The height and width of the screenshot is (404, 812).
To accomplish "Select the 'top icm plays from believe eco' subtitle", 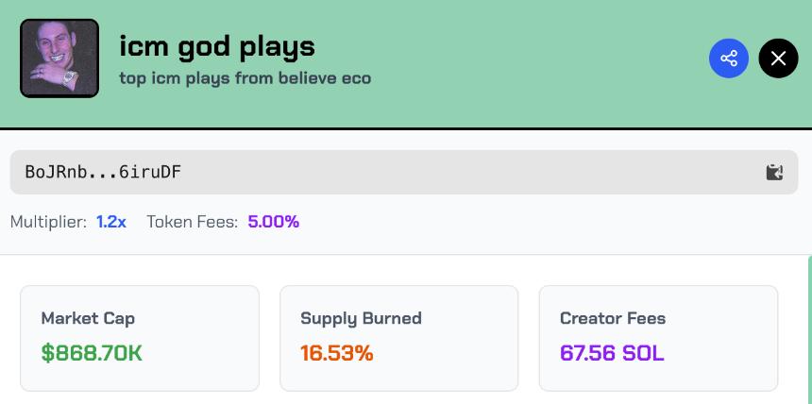I will pyautogui.click(x=245, y=77).
